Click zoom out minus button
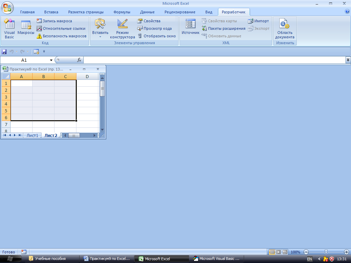Image resolution: width=351 pixels, height=263 pixels. (x=306, y=252)
